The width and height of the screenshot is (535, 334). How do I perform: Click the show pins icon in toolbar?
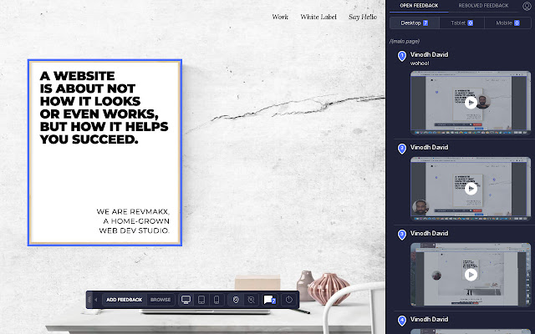pos(236,300)
